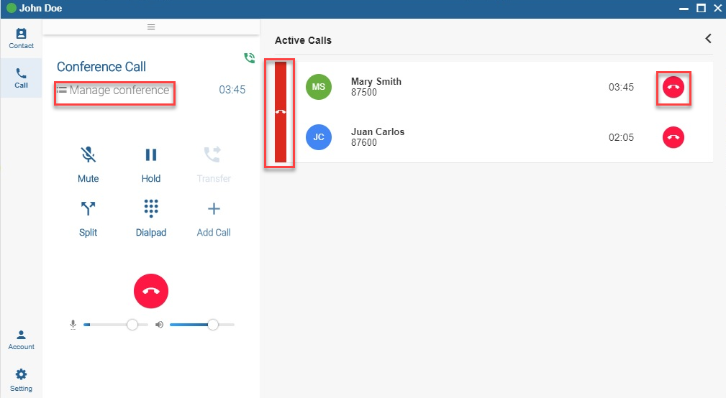Image resolution: width=726 pixels, height=398 pixels.
Task: Open the Setting page
Action: 21,379
